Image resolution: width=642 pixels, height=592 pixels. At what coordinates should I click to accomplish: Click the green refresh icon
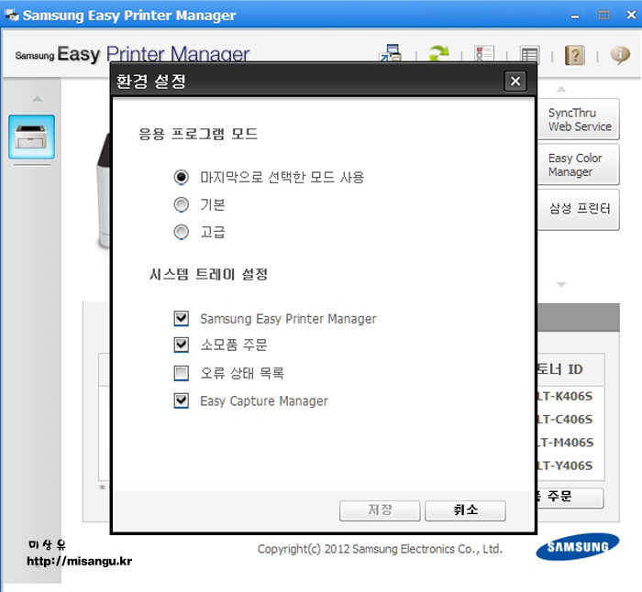point(438,53)
